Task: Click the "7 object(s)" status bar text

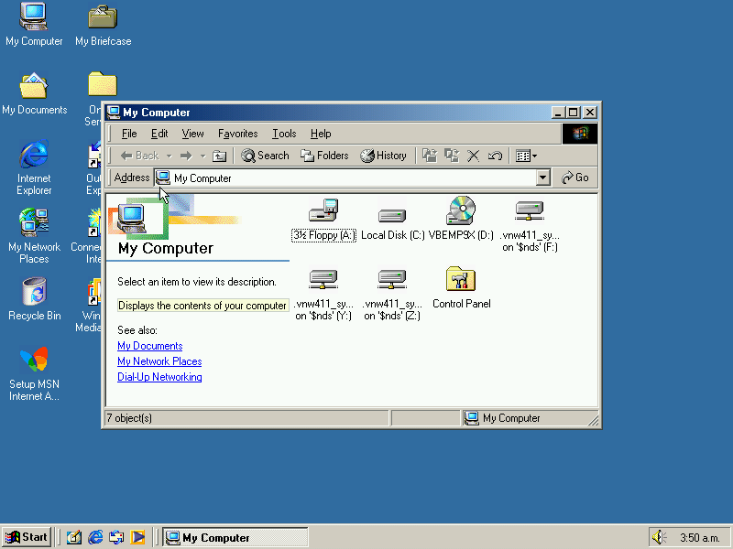Action: pyautogui.click(x=129, y=418)
